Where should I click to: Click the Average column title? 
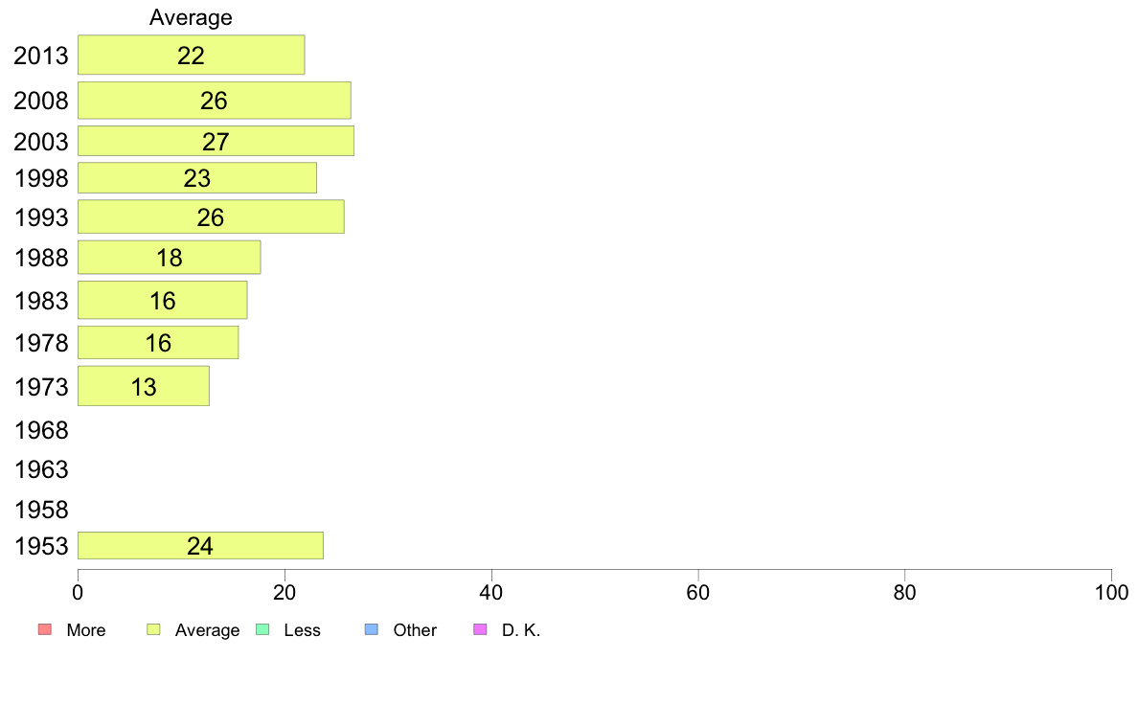click(x=191, y=17)
